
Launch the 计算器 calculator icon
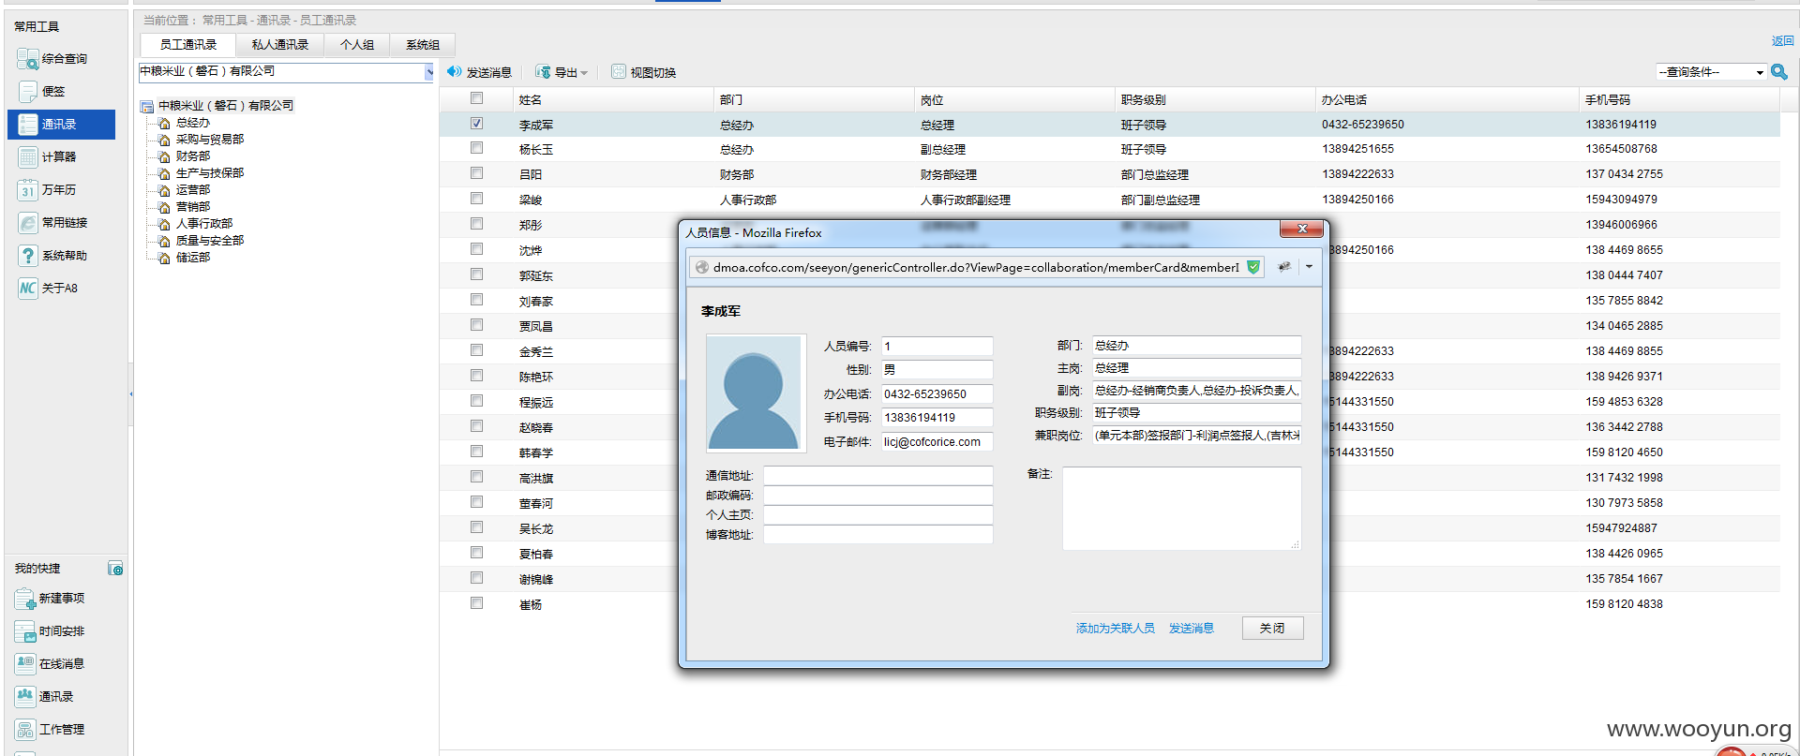coord(28,157)
